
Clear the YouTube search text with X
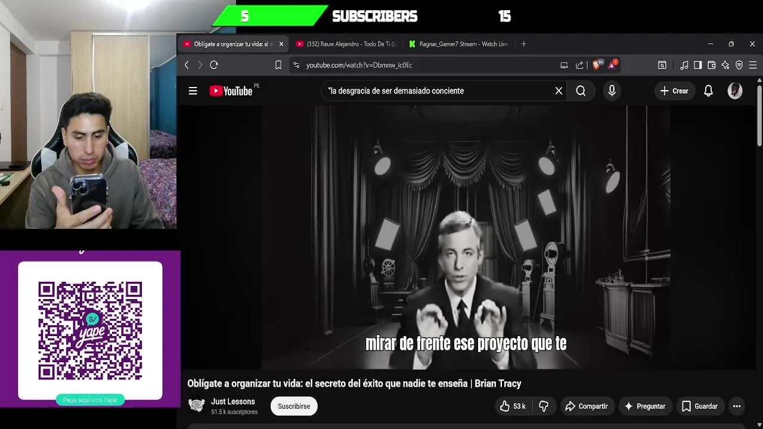click(x=559, y=91)
